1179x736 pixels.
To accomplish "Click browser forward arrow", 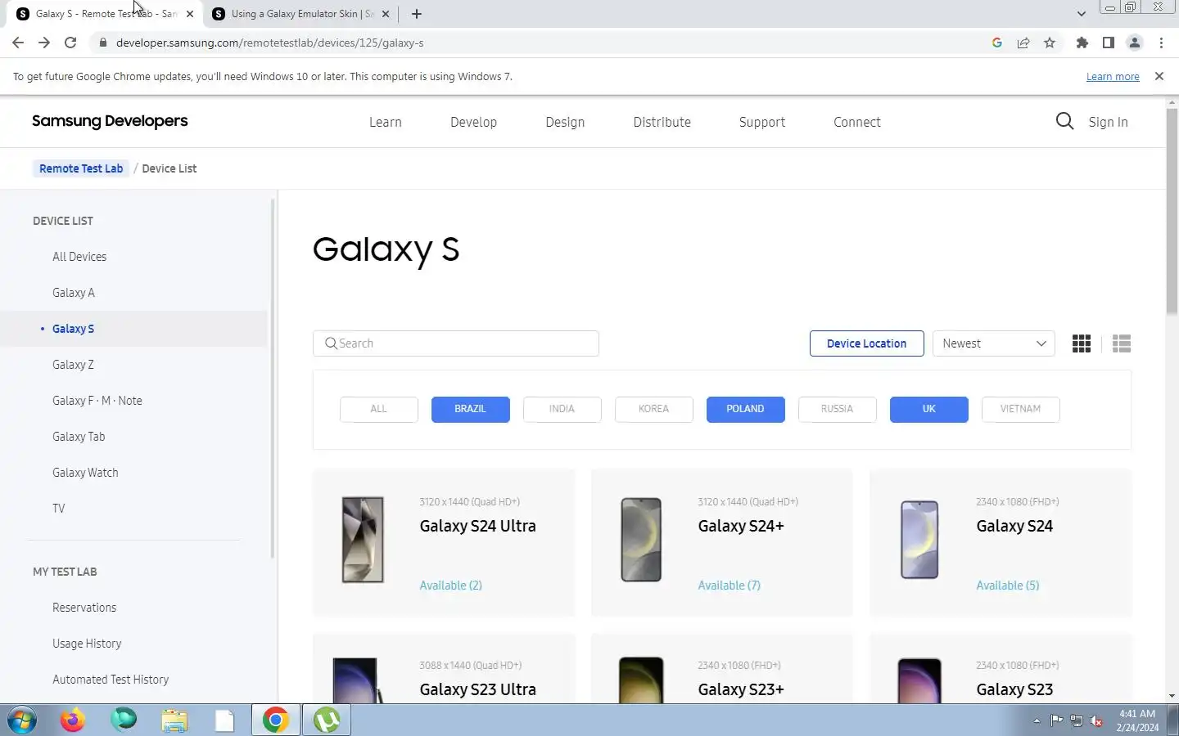I will [x=44, y=43].
